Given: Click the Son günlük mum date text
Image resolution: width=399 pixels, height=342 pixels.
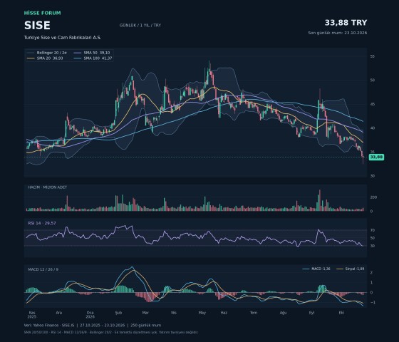Looking at the screenshot, I should pyautogui.click(x=338, y=33).
